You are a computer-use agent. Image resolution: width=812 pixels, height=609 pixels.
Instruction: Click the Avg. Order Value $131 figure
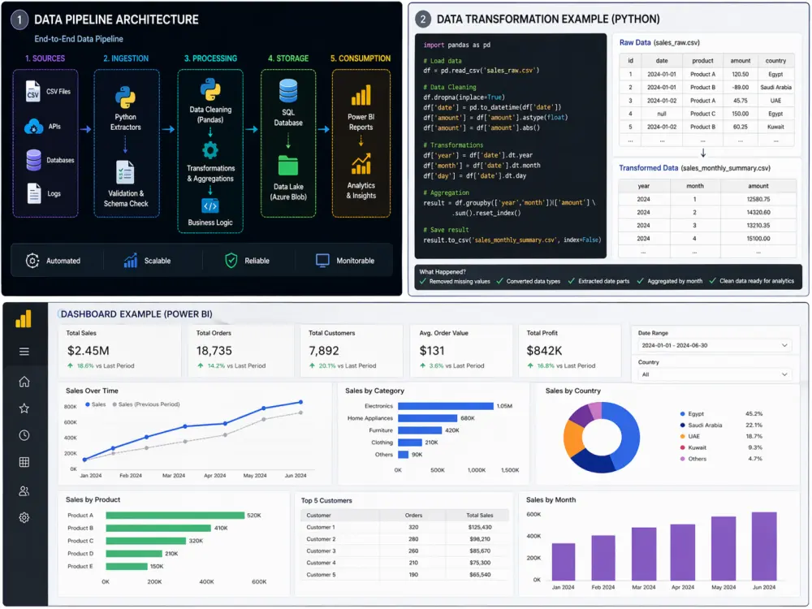coord(432,351)
